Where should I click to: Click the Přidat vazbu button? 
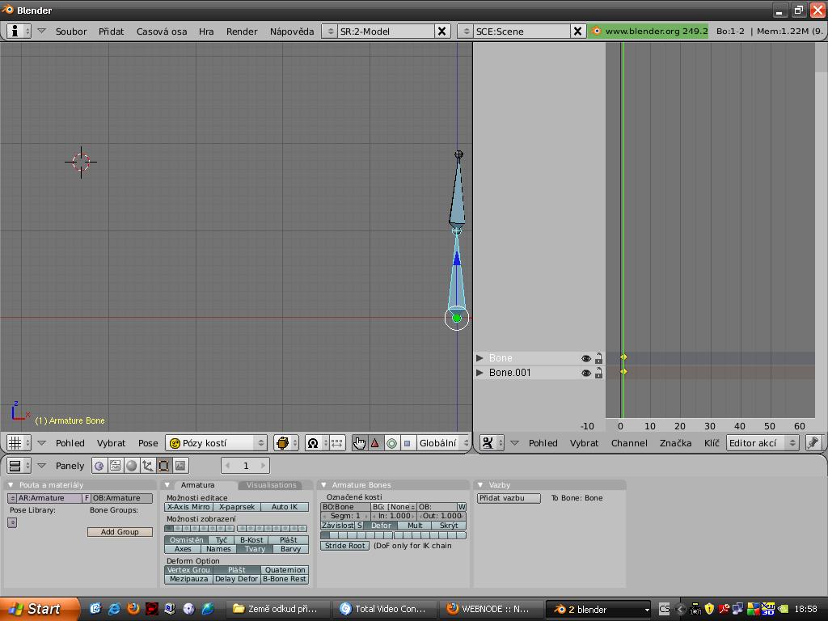tap(509, 498)
